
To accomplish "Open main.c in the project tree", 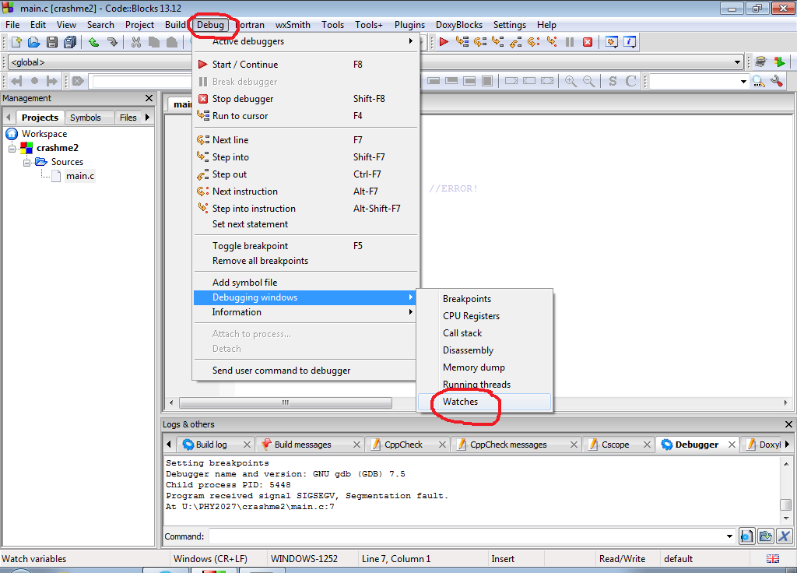I will pyautogui.click(x=80, y=176).
